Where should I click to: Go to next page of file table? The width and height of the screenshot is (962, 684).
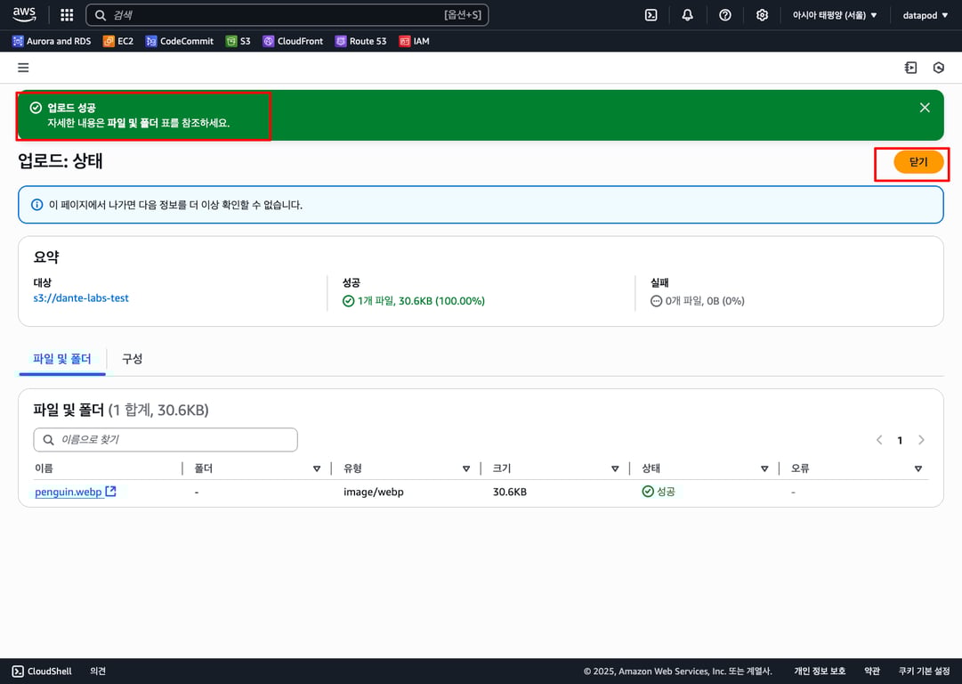(x=921, y=440)
